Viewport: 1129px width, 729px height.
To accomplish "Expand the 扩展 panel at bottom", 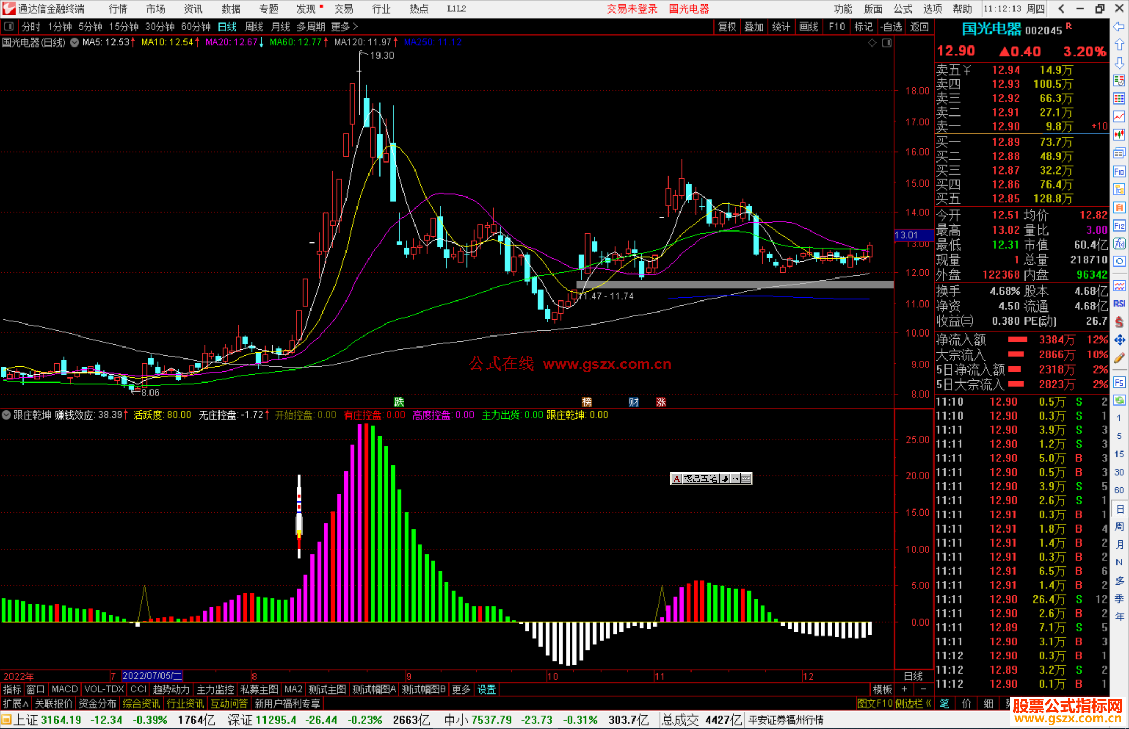I will point(15,703).
